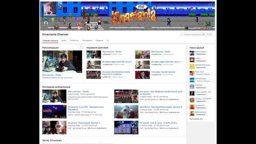Image resolution: width=256 pixels, height=144 pixels.
Task: Open the Twitter icon on the banner
Action: point(210,28)
